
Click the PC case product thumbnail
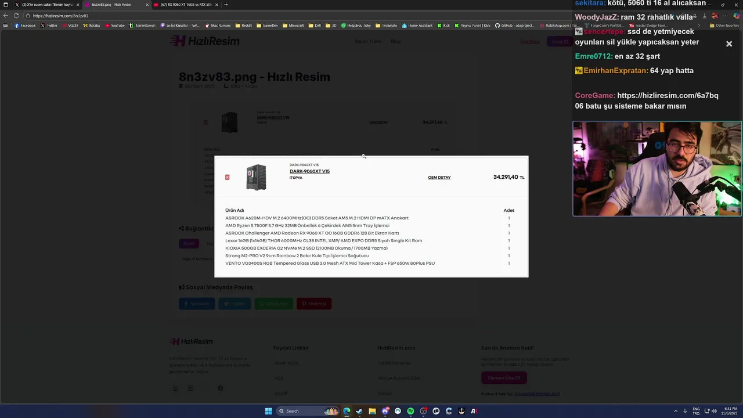pos(256,177)
